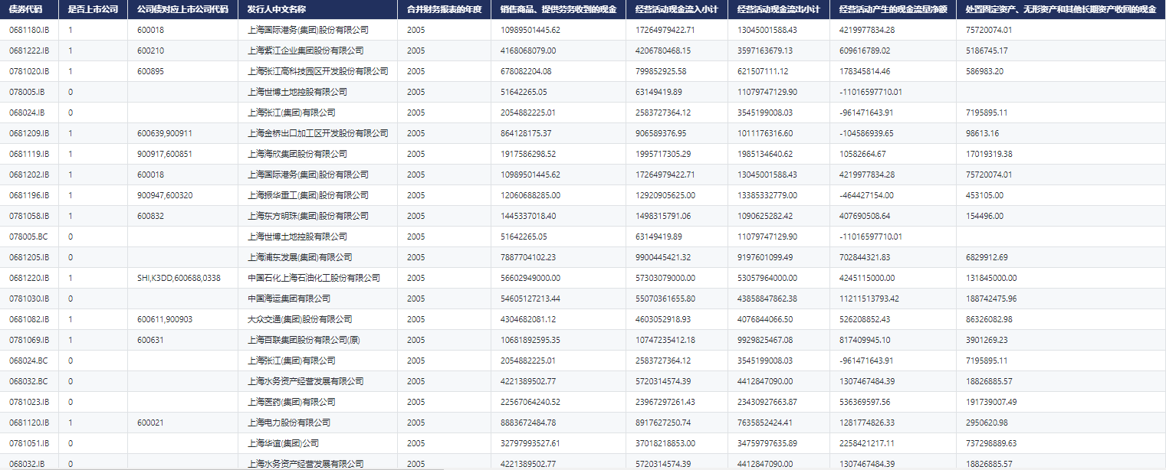This screenshot has width=1166, height=470.
Task: Click issuer 上海浦东发展(集团)有限公司
Action: click(300, 257)
